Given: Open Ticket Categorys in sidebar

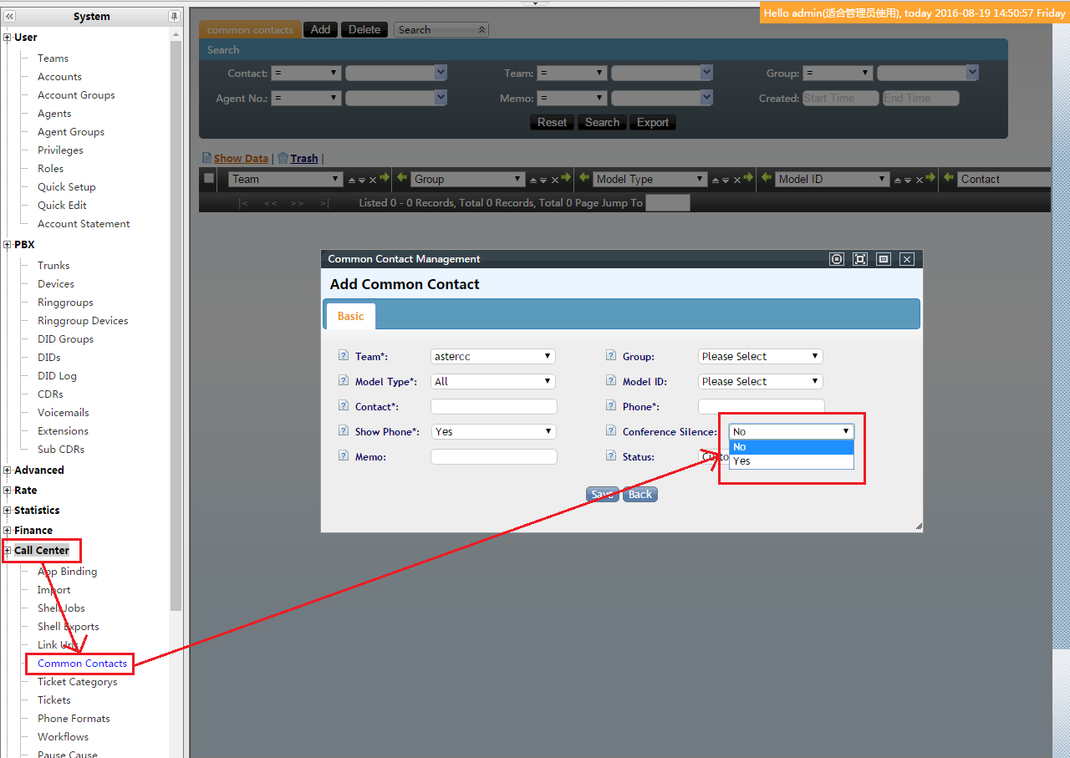Looking at the screenshot, I should pos(77,682).
